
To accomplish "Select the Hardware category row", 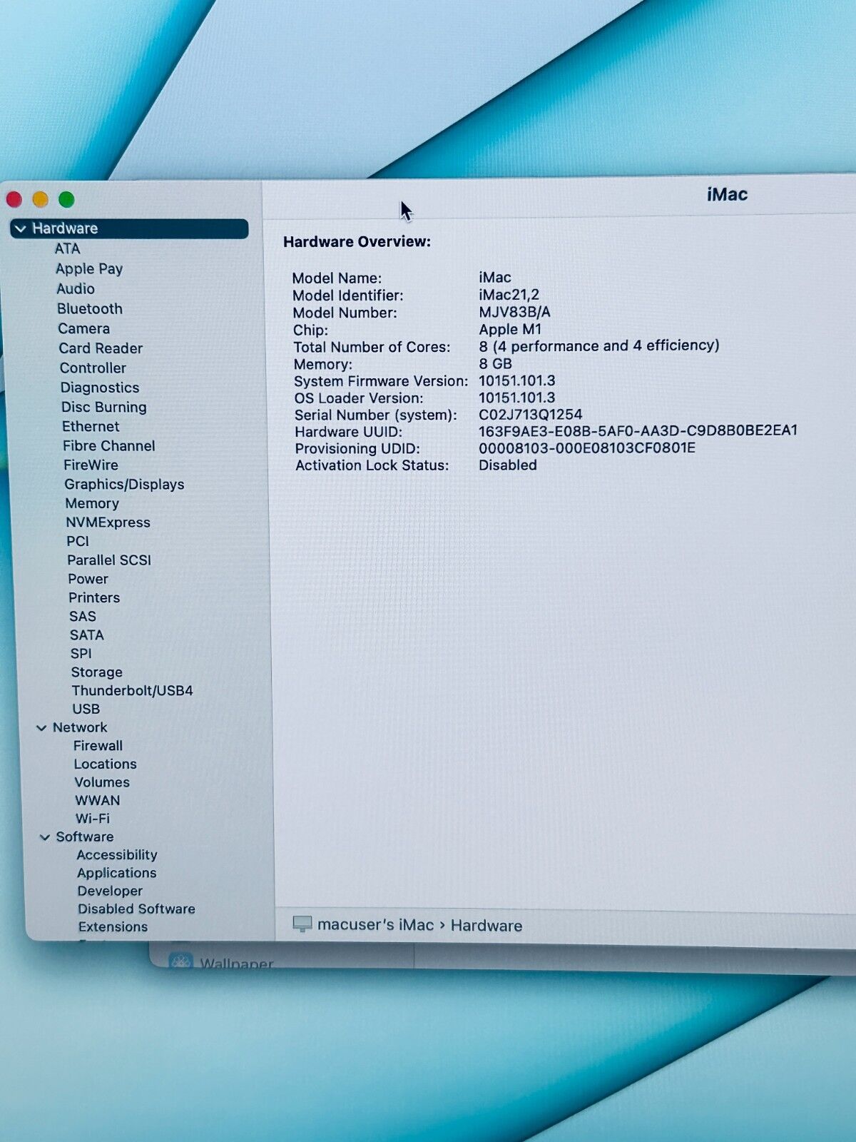I will point(129,228).
